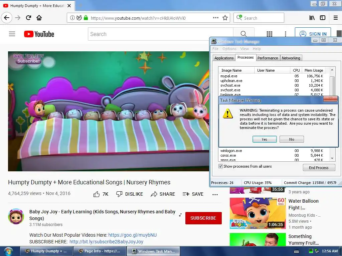This screenshot has width=342, height=256.
Task: Sort processes by CPU column header
Action: click(296, 70)
